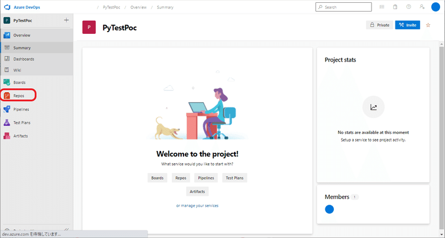
Task: Open the work items list icon in header
Action: pyautogui.click(x=382, y=7)
